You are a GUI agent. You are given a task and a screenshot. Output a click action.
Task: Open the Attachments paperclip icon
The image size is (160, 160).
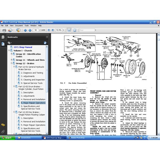pyautogui.click(x=3, y=131)
